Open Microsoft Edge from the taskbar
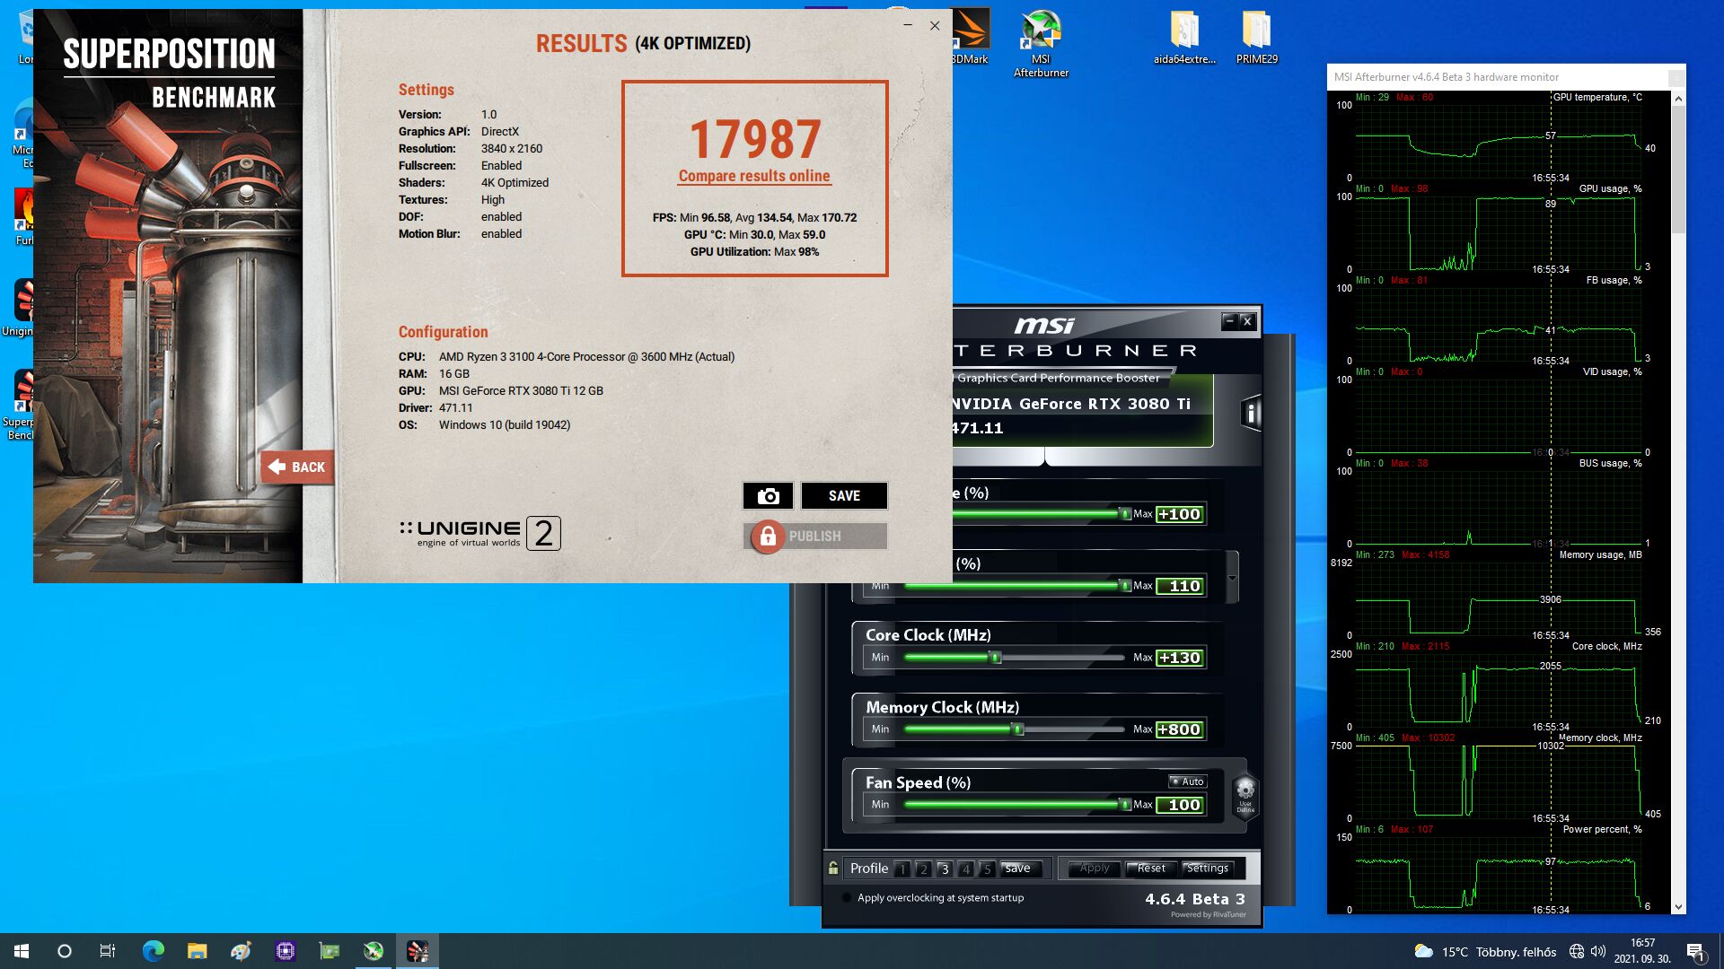1724x969 pixels. click(x=154, y=951)
